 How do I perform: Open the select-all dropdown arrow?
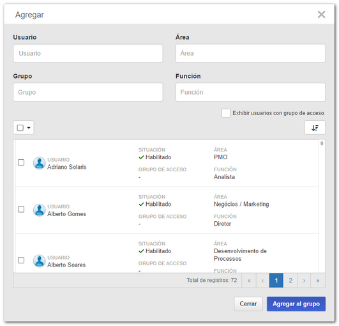click(x=29, y=128)
